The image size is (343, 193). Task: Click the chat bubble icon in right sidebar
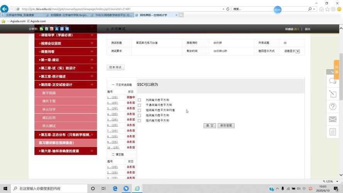333,81
